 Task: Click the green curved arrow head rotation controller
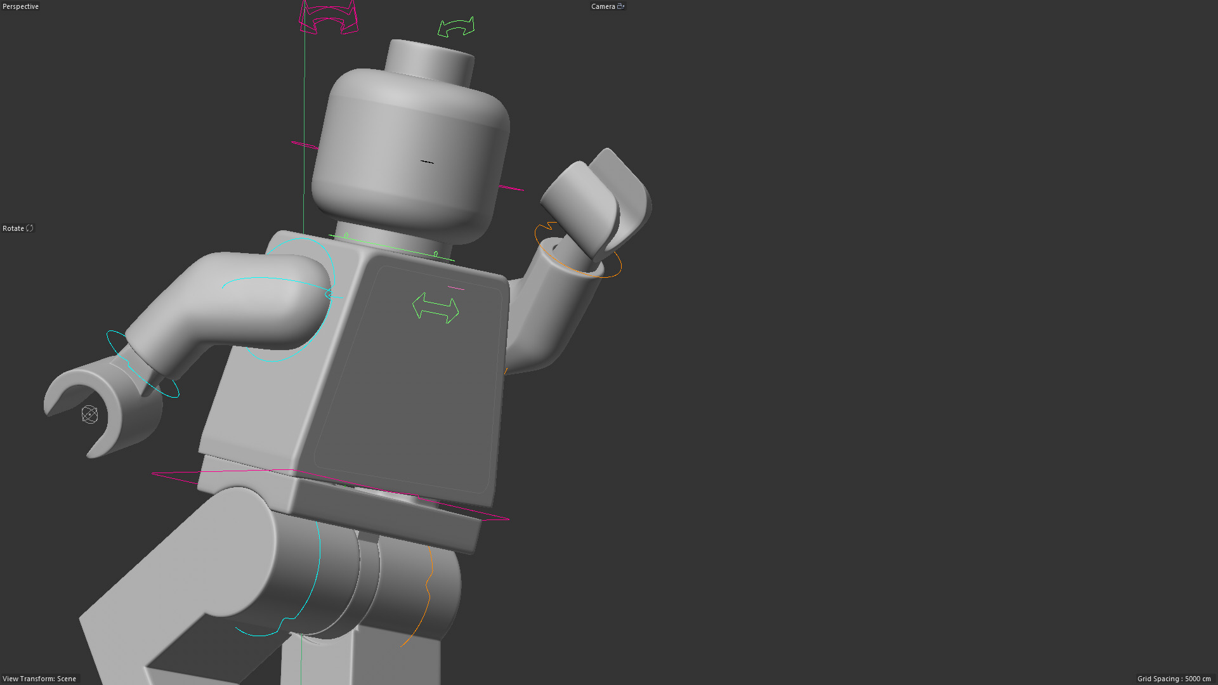tap(456, 27)
